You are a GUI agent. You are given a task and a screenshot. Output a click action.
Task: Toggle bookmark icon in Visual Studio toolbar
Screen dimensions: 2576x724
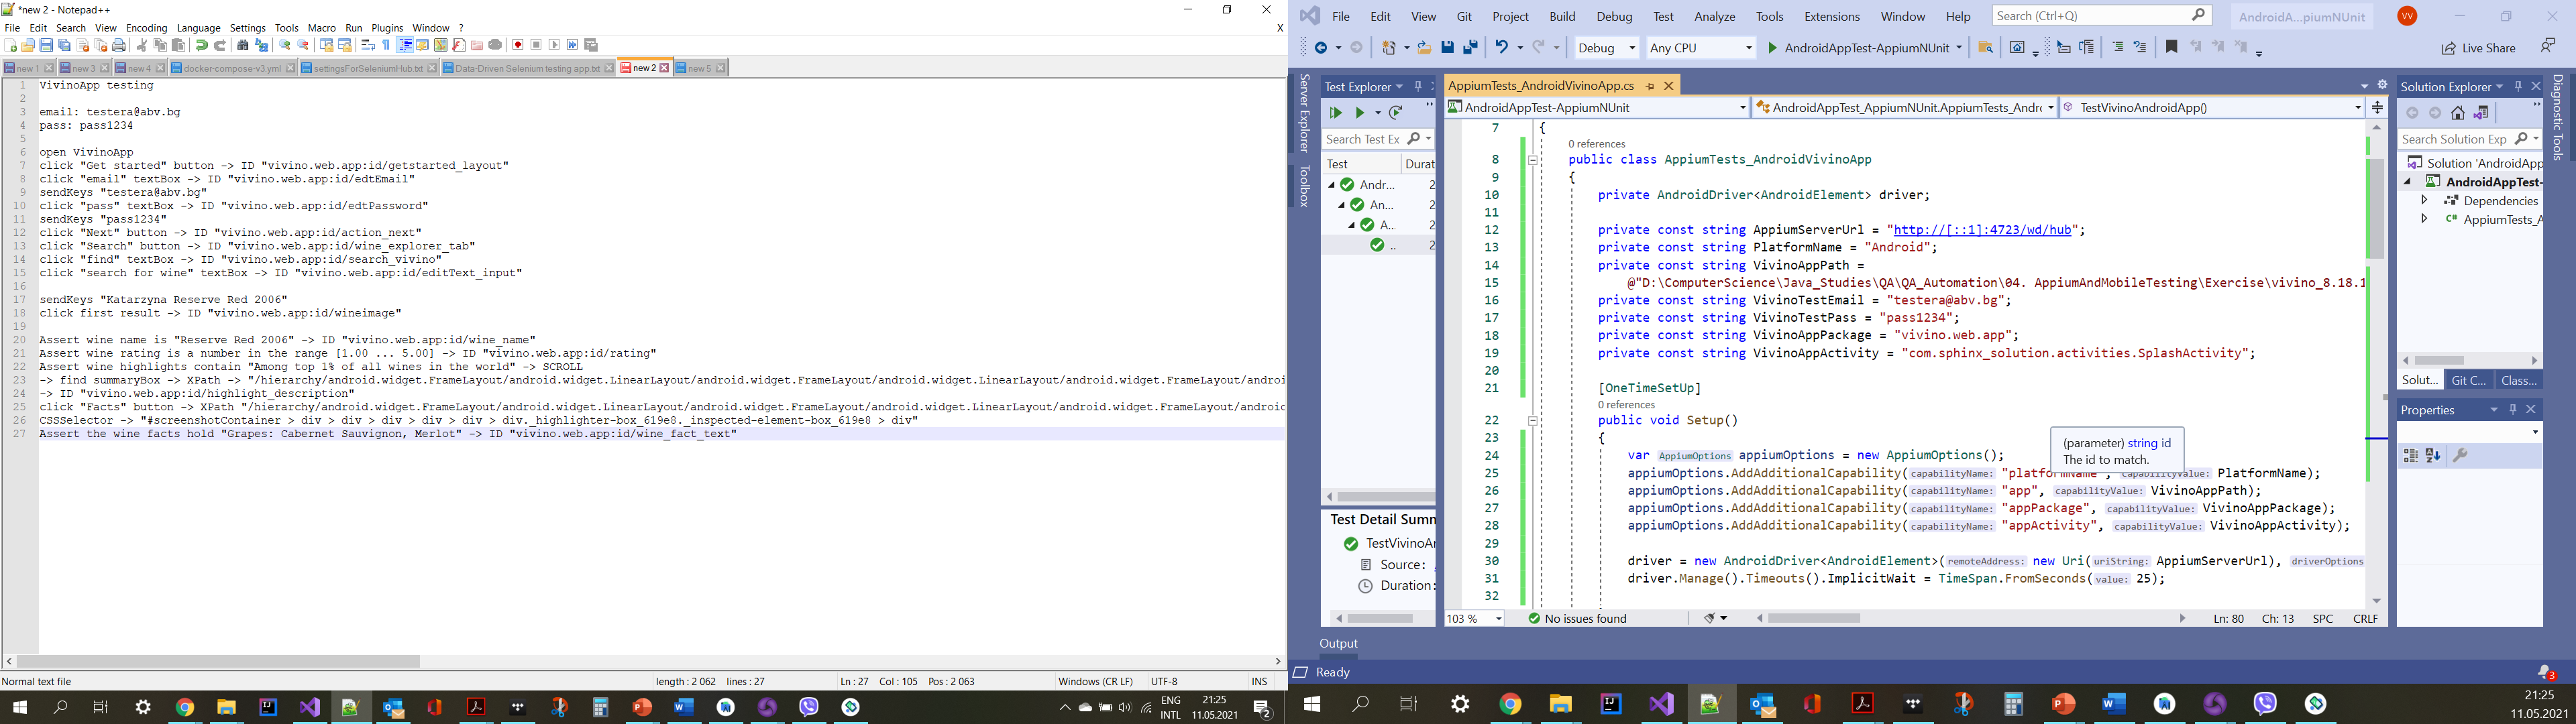click(2172, 47)
